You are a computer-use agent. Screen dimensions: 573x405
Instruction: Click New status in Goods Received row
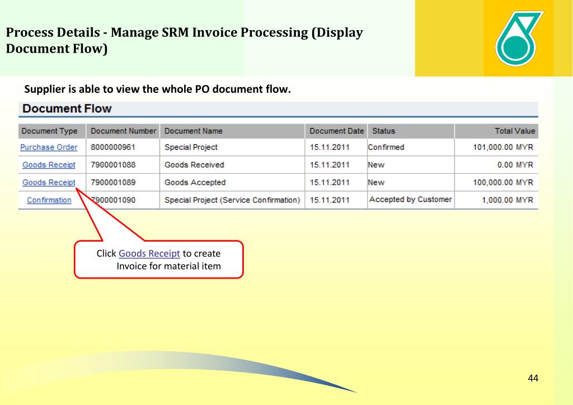tap(376, 164)
